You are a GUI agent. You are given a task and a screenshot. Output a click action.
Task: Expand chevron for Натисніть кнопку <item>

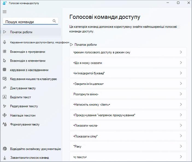(181, 104)
